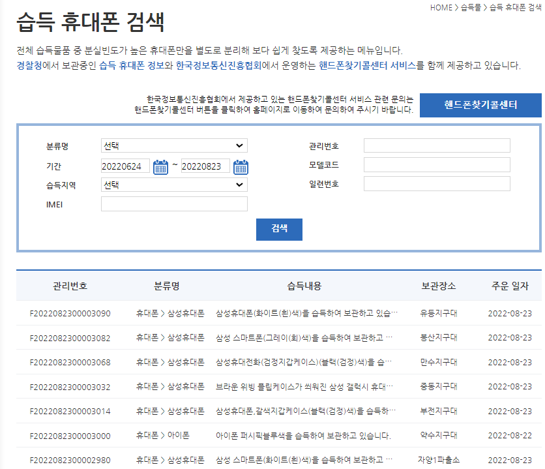Click the 습득내용 column header
The image size is (545, 469).
[x=304, y=286]
